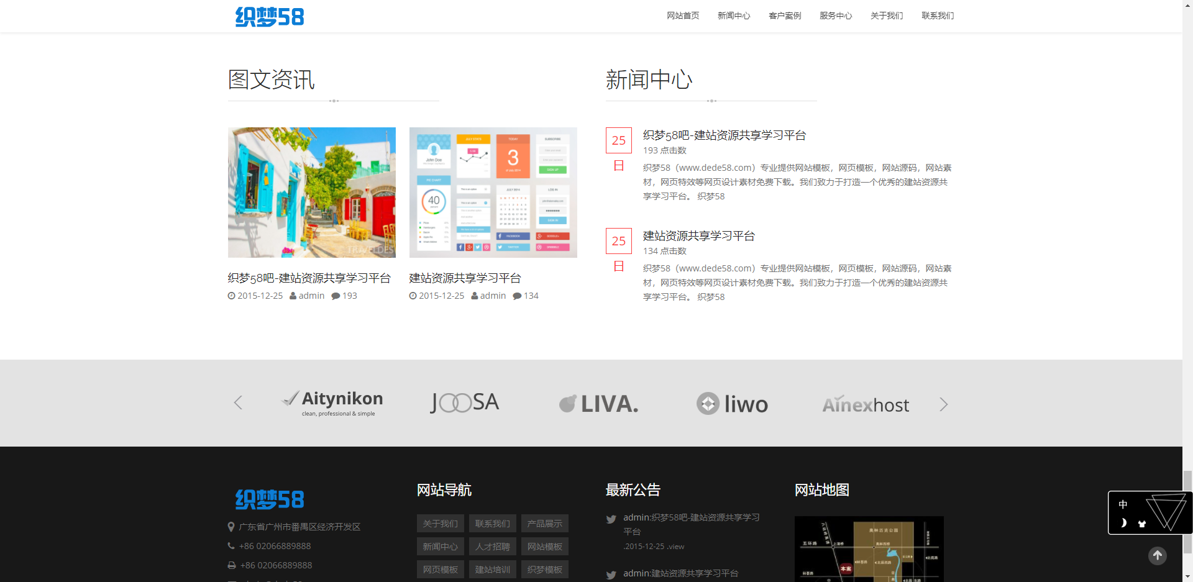Click the scrollbar up arrow
This screenshot has width=1193, height=582.
(1187, 5)
